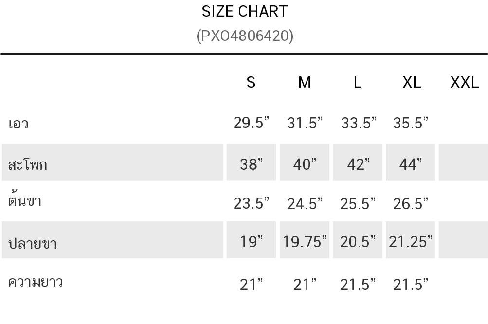Click the SIZE CHART title
This screenshot has width=488, height=324.
pyautogui.click(x=245, y=12)
